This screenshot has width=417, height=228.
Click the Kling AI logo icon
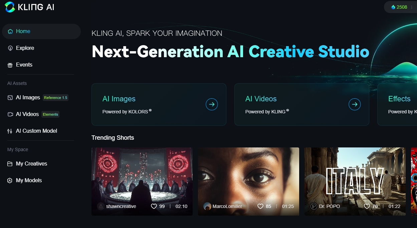[x=10, y=7]
